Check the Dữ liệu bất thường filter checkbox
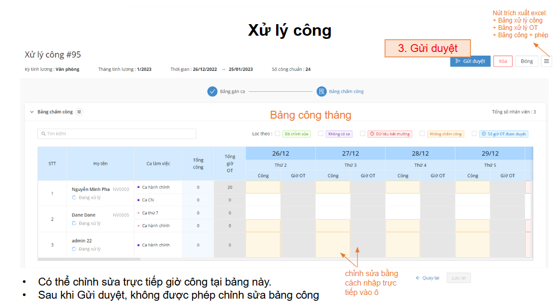This screenshot has height=306, width=557. pos(362,134)
